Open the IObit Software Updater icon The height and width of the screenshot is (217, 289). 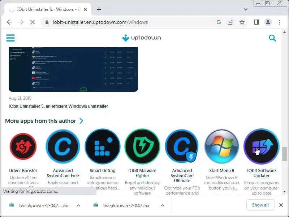pos(261,146)
